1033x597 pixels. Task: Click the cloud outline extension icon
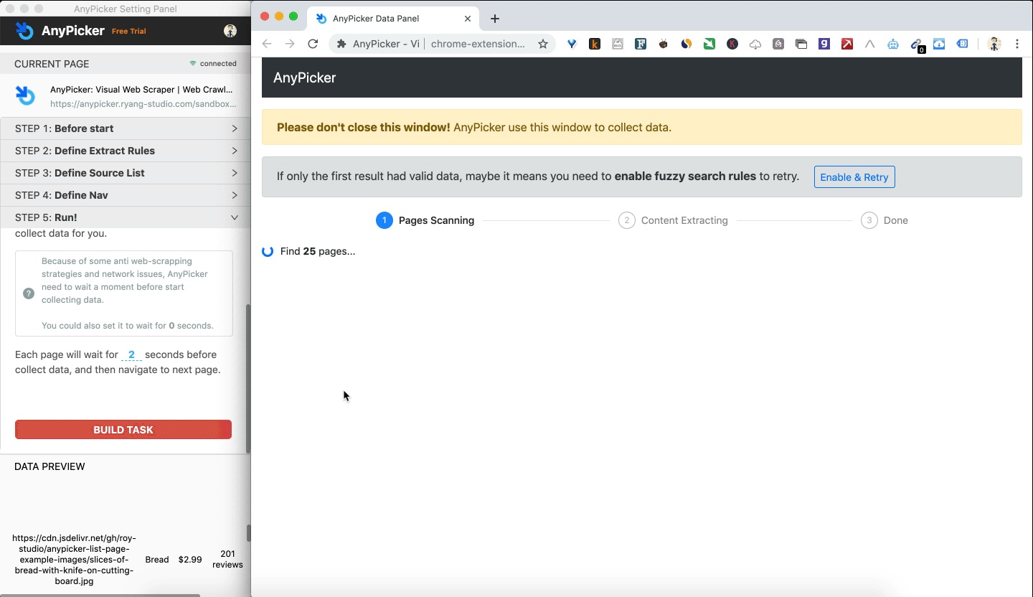(755, 44)
